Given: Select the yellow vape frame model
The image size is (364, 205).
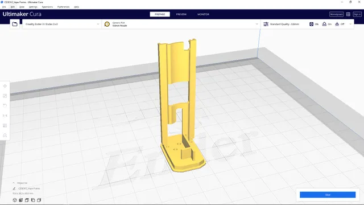Looking at the screenshot, I should point(178,105).
